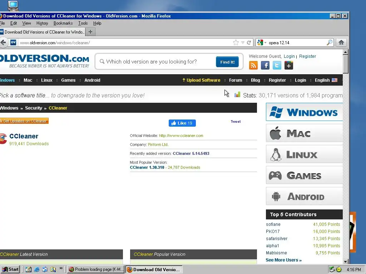The height and width of the screenshot is (274, 366).
Task: Click the green tray network icon
Action: [332, 270]
